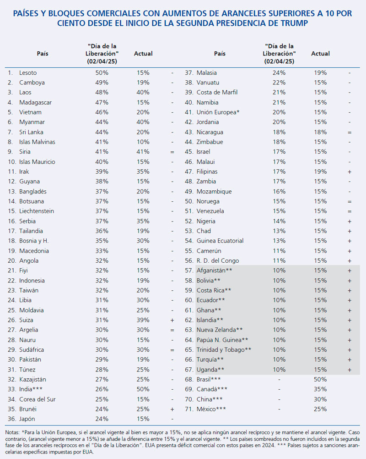Viewport: 366px width, 459px height.
Task: Select Brasil's 50% current tariff value
Action: click(x=320, y=380)
